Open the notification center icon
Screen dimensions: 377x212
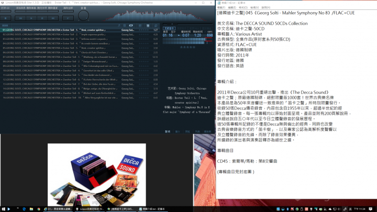371,209
